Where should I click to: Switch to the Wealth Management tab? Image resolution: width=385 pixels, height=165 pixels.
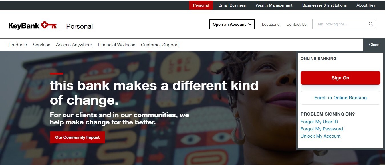pos(274,5)
